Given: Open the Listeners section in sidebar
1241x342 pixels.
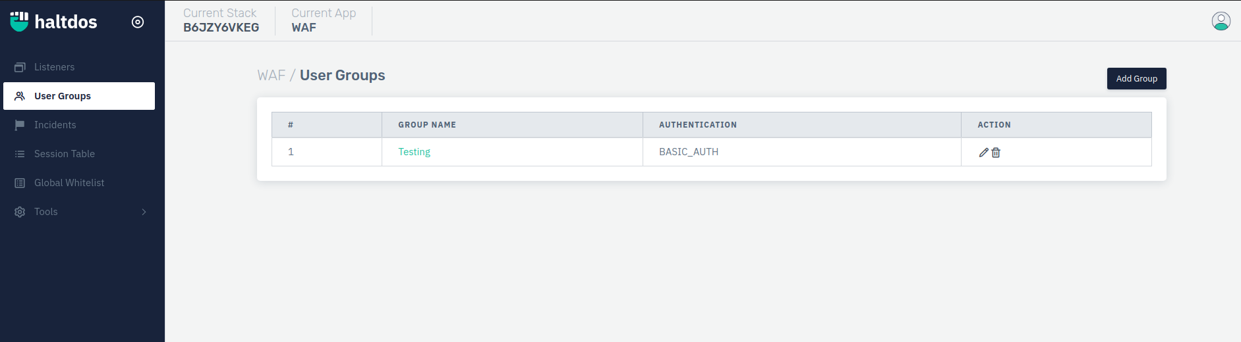Looking at the screenshot, I should (54, 67).
